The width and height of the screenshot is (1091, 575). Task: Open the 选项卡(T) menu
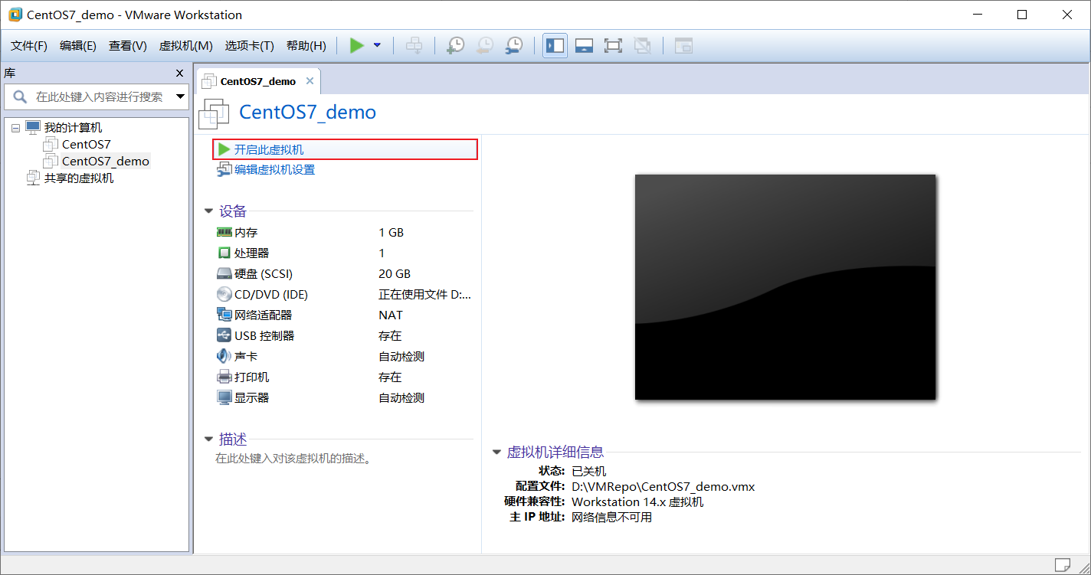coord(249,46)
